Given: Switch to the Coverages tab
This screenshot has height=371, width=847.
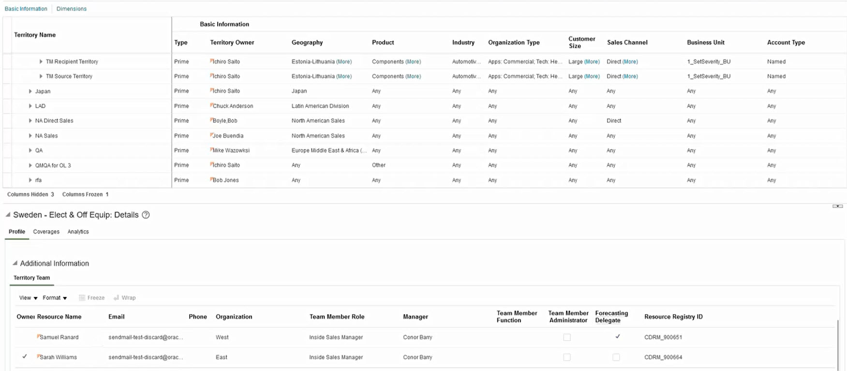Looking at the screenshot, I should (46, 232).
